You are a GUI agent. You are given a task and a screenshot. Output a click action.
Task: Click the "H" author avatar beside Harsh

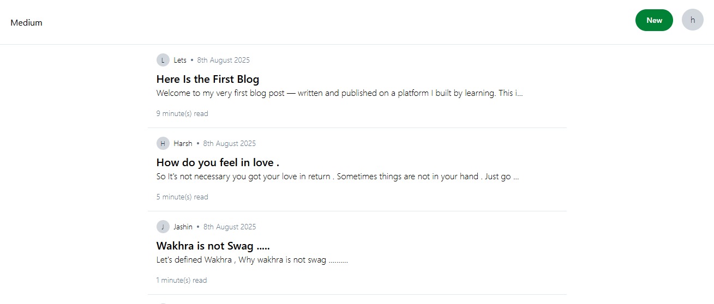pos(163,143)
